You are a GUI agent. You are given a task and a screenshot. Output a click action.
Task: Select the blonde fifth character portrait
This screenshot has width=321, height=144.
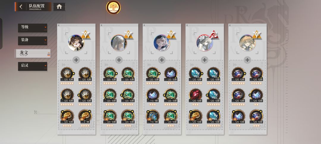[247, 43]
